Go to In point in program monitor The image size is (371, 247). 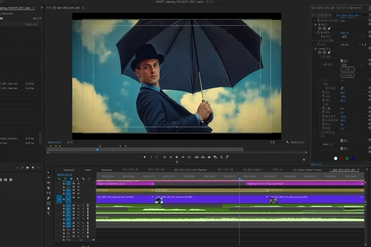(165, 157)
